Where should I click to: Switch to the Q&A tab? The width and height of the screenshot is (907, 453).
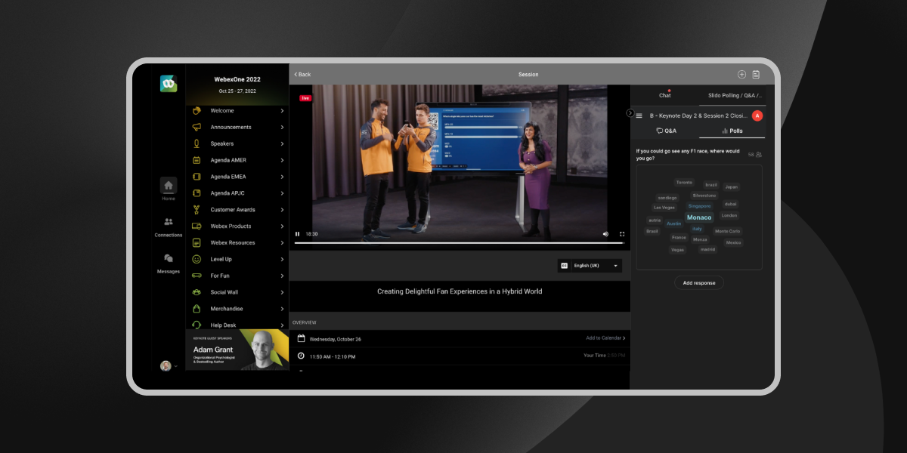(667, 131)
